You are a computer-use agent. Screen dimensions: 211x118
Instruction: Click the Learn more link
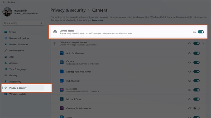tap(98, 20)
